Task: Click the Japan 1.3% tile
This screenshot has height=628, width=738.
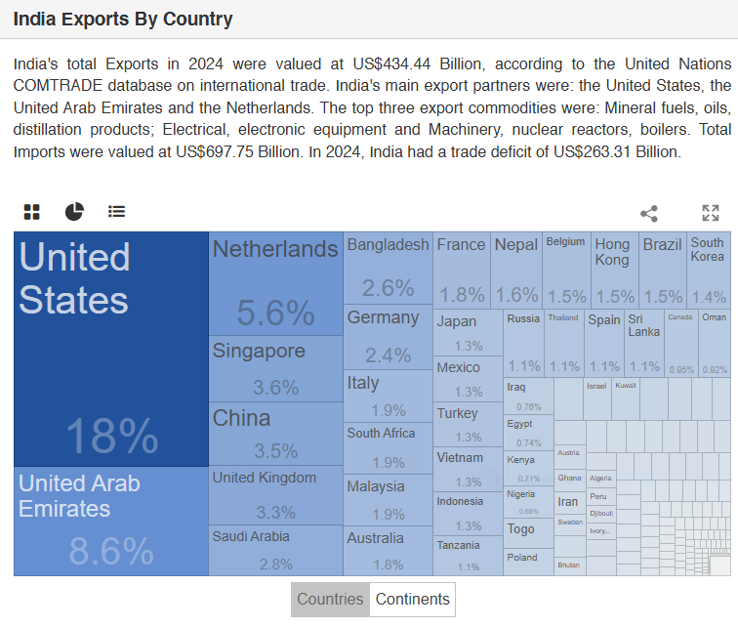Action: [468, 332]
